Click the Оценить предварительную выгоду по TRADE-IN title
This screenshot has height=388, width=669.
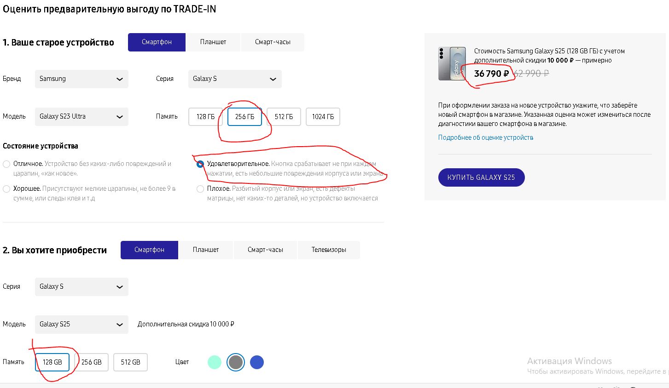(x=110, y=9)
